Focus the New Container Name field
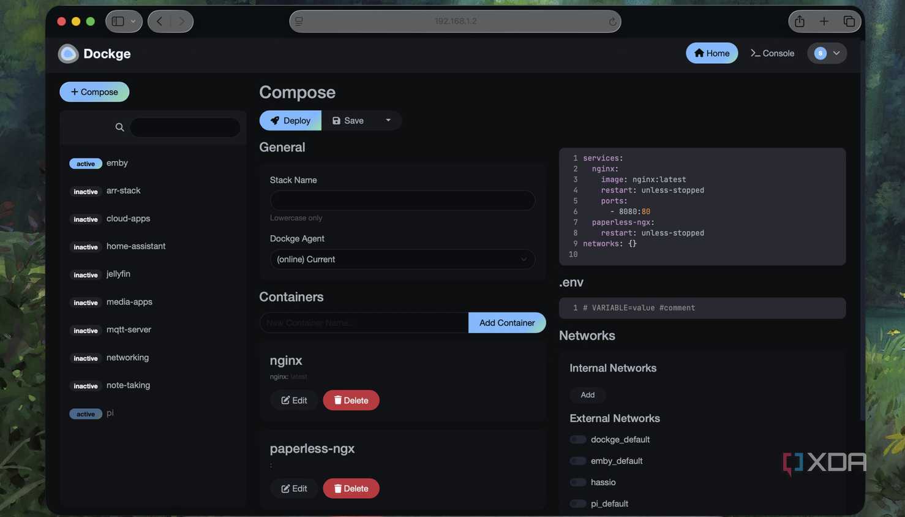 coord(364,323)
